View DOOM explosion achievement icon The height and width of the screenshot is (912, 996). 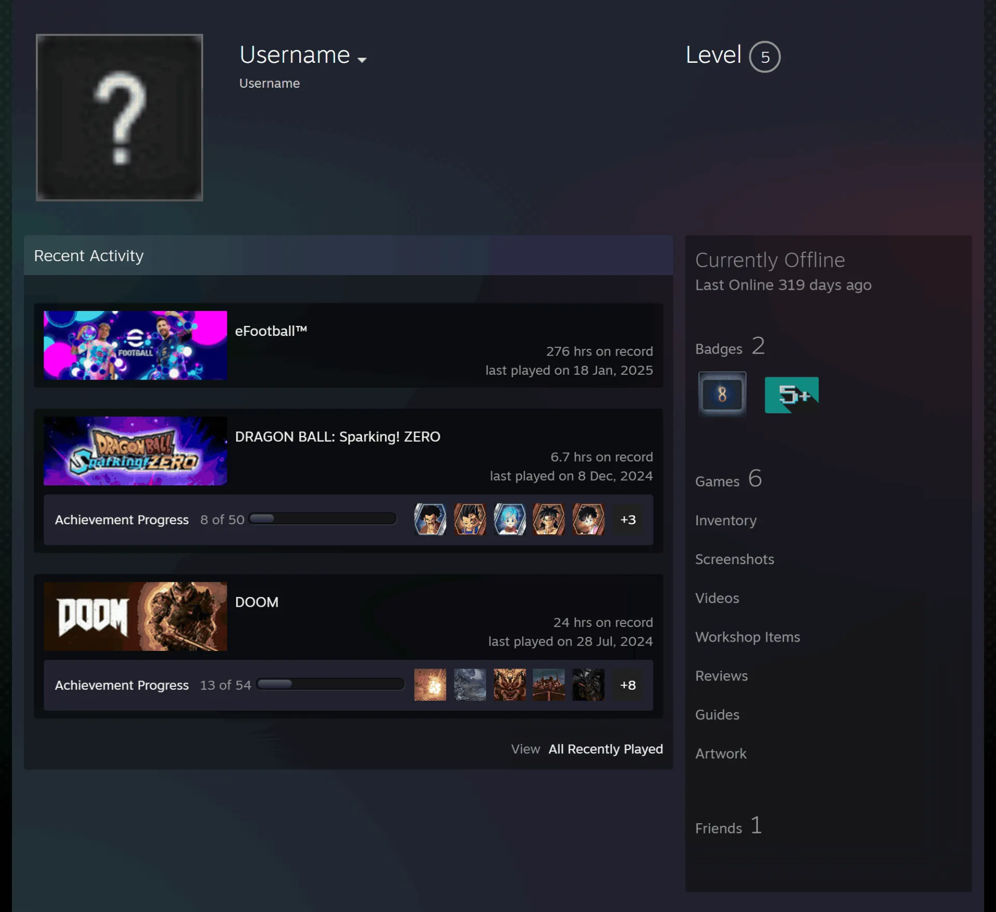click(x=430, y=685)
